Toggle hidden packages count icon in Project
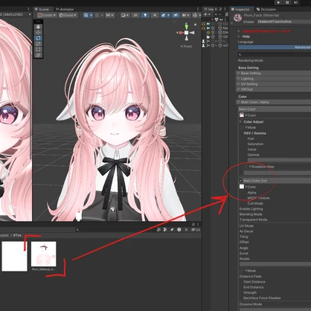Viewport: 311px width, 311px height. pyautogui.click(x=196, y=230)
